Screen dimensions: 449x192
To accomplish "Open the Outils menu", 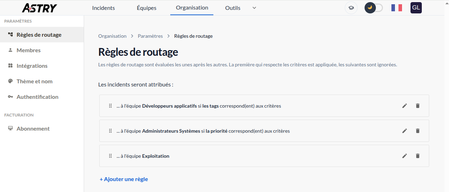I will pyautogui.click(x=233, y=8).
